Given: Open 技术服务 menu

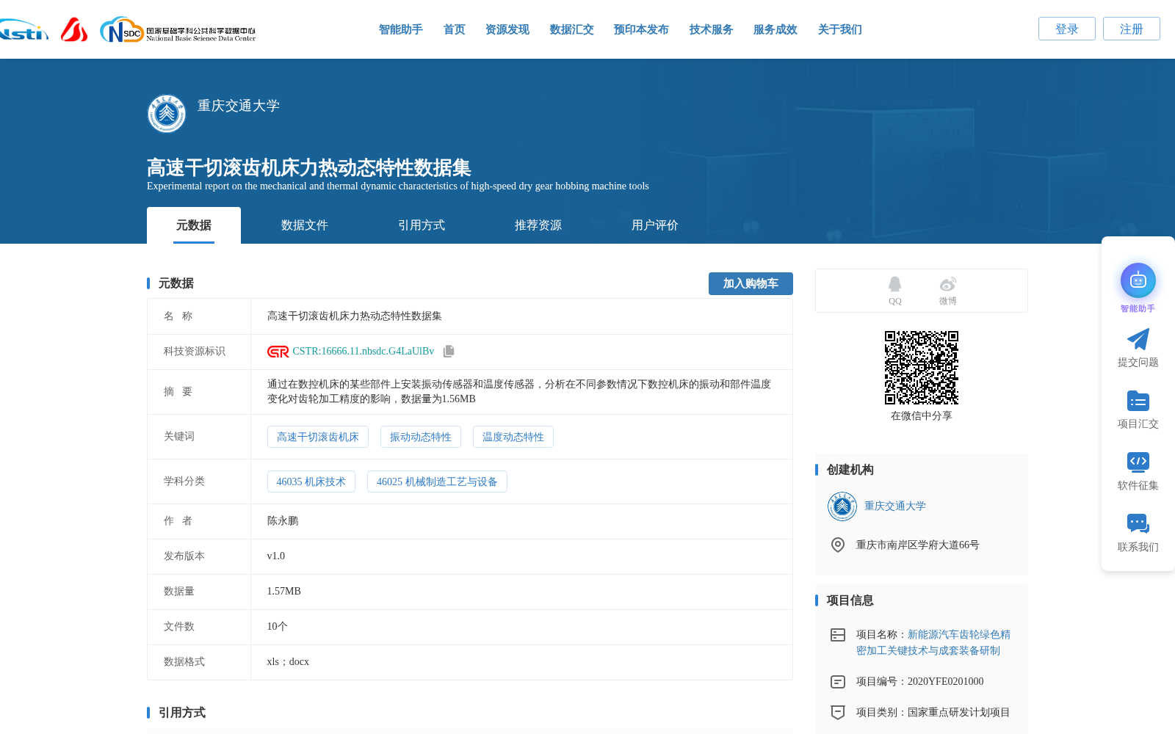Looking at the screenshot, I should [x=712, y=29].
